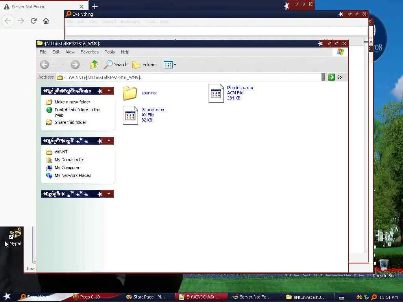This screenshot has width=403, height=302.
Task: Open the Tools menu
Action: [x=110, y=52]
